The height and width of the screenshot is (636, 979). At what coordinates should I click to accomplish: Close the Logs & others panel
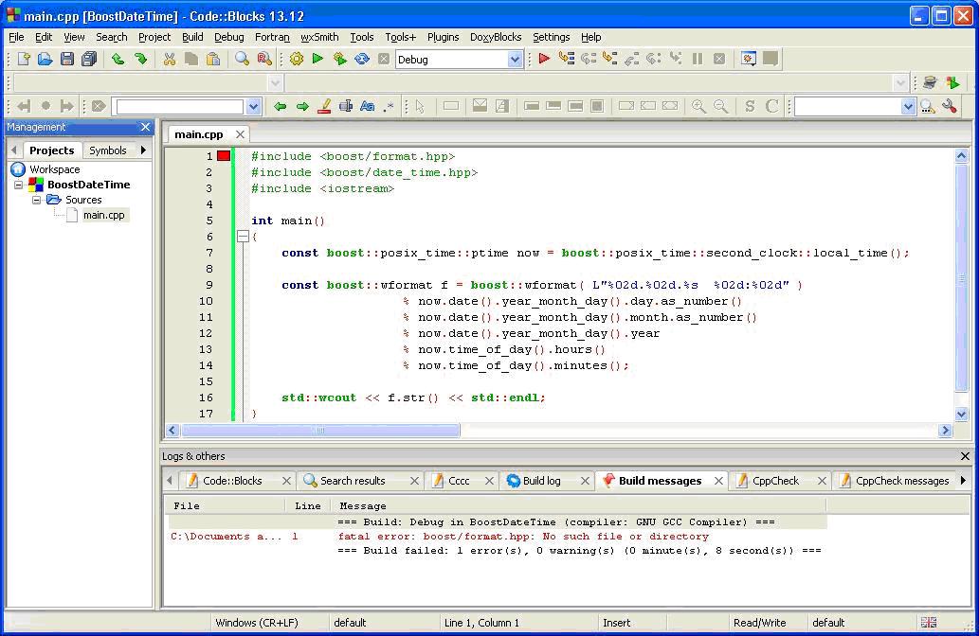pyautogui.click(x=965, y=456)
